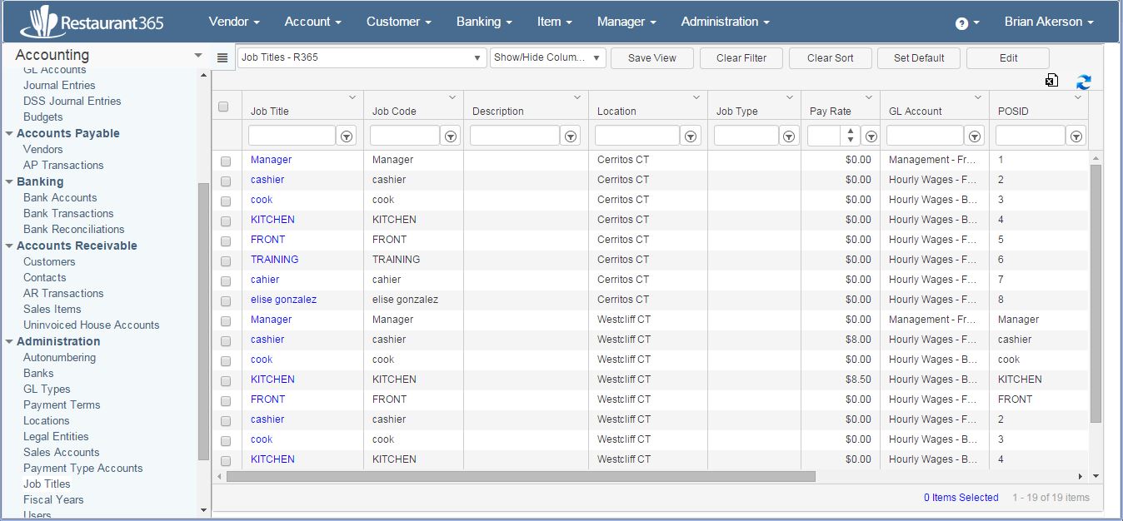Click the Restaurant365 logo
This screenshot has height=521, width=1123.
point(92,22)
